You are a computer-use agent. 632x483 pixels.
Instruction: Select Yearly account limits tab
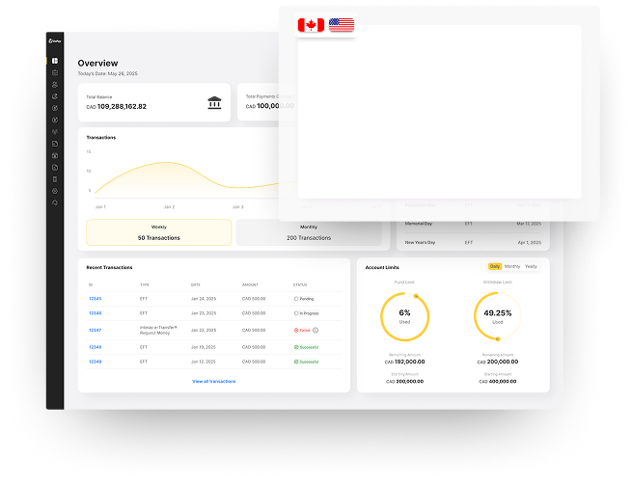[x=532, y=266]
